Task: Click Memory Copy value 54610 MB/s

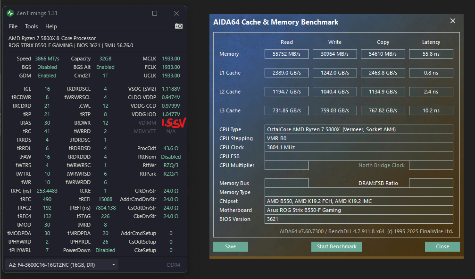Action: [383, 54]
